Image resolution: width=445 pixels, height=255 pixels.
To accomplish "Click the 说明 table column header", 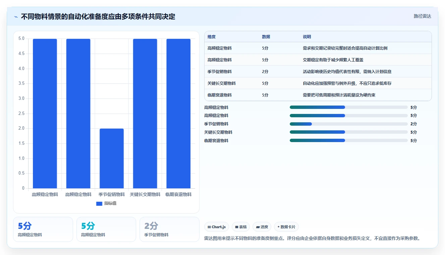I will tap(307, 37).
